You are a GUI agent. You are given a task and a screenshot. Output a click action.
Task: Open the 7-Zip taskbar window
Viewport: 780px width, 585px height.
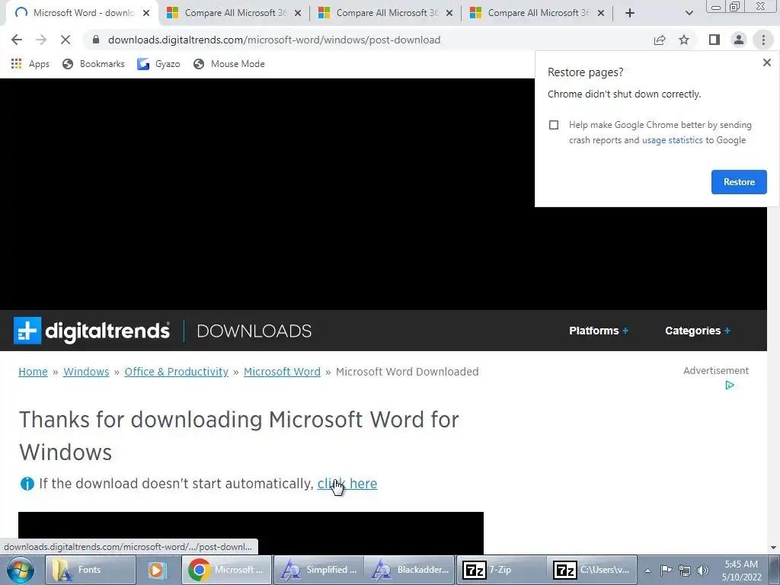[x=501, y=570]
